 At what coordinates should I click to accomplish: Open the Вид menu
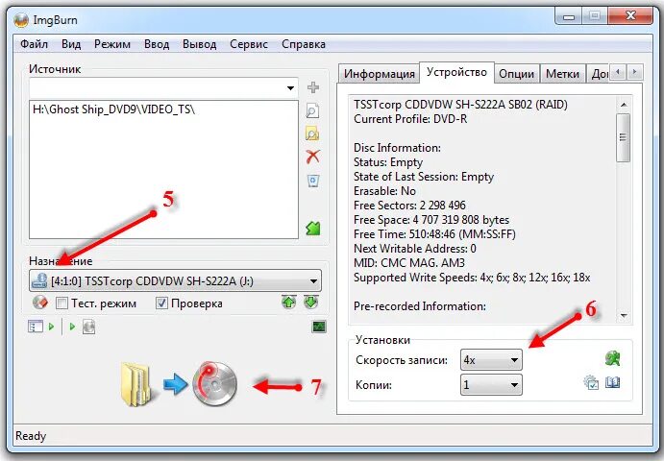[x=71, y=44]
